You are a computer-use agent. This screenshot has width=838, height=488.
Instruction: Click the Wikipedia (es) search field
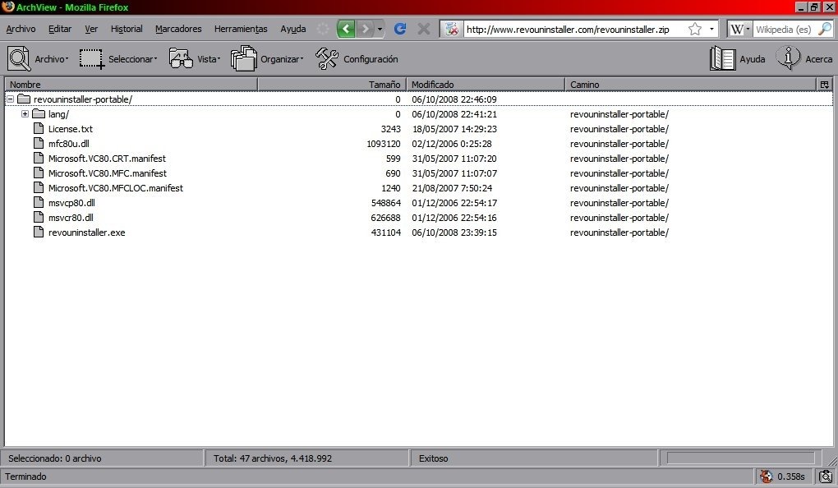(x=784, y=30)
